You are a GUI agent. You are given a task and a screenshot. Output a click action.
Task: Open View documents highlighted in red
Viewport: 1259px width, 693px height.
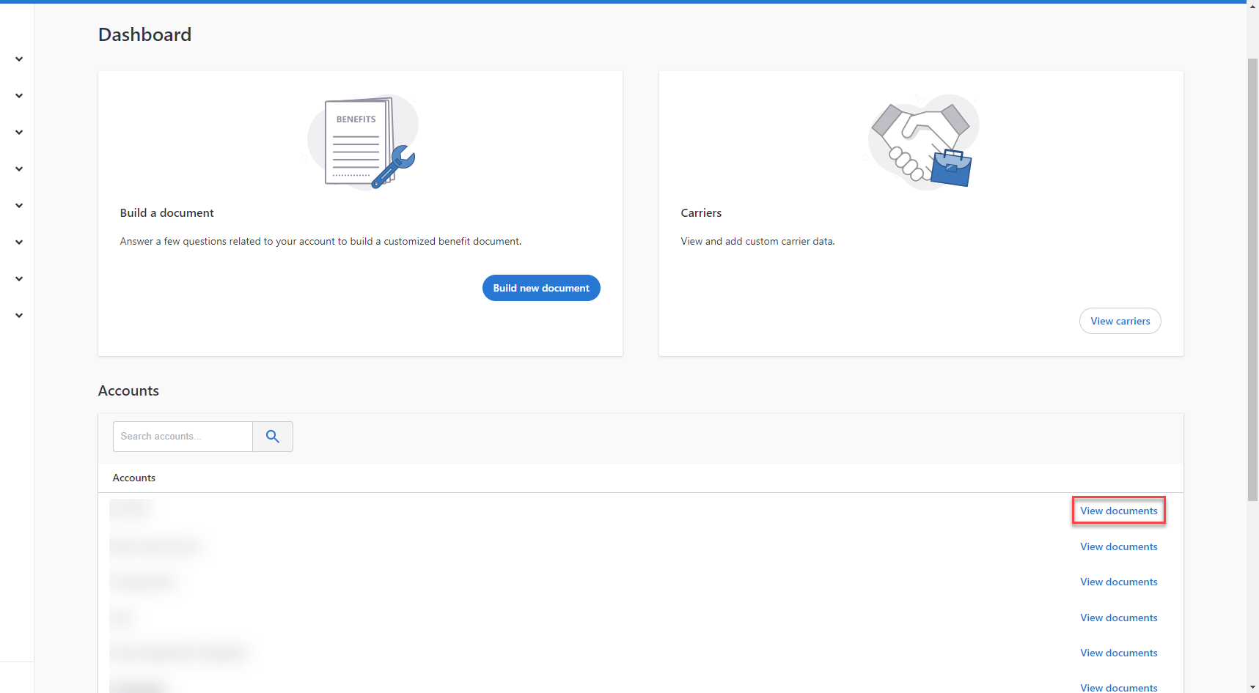pos(1118,511)
